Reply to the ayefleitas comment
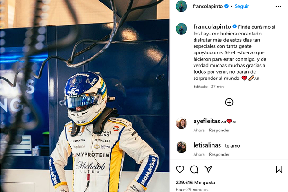Viewport: 288px width, 192px height. pos(219,130)
